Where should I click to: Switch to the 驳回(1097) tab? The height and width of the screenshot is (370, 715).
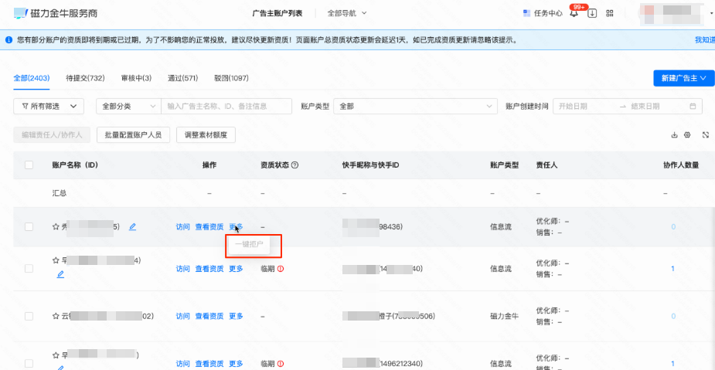pyautogui.click(x=231, y=78)
